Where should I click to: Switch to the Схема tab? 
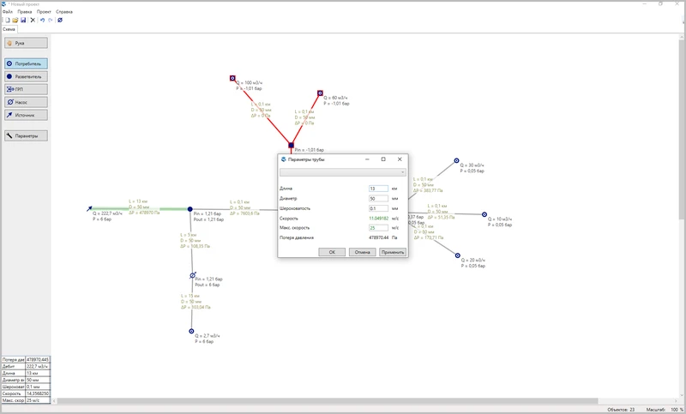tap(9, 29)
